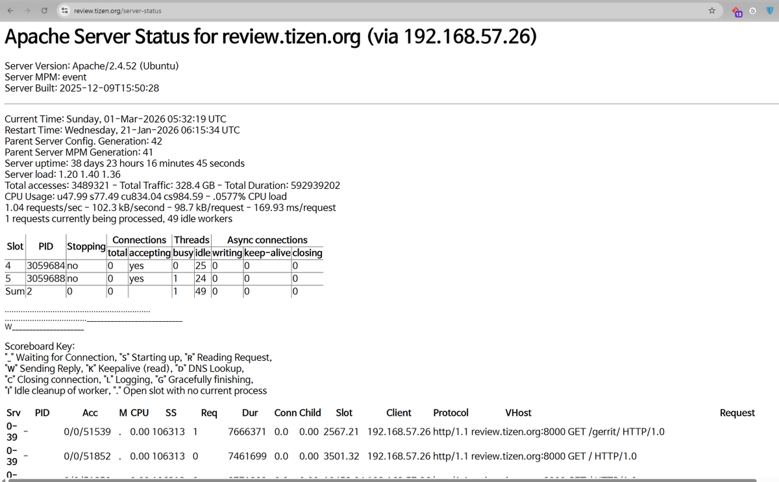Click the Server MPM: event line

point(45,77)
